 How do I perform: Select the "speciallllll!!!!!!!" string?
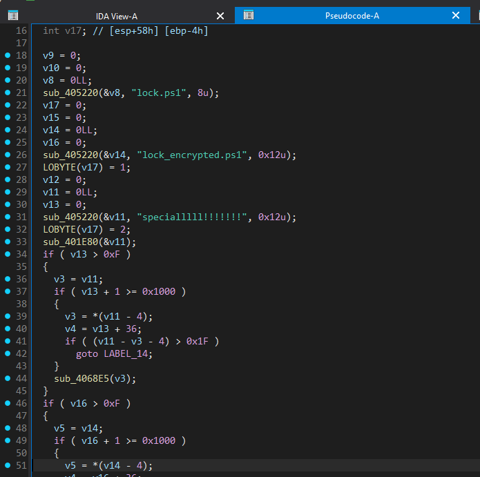(x=191, y=217)
